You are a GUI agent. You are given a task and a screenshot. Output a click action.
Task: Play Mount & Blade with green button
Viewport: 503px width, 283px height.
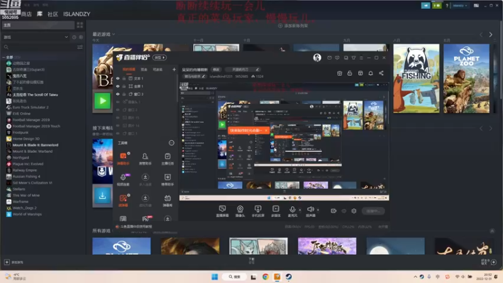point(102,101)
